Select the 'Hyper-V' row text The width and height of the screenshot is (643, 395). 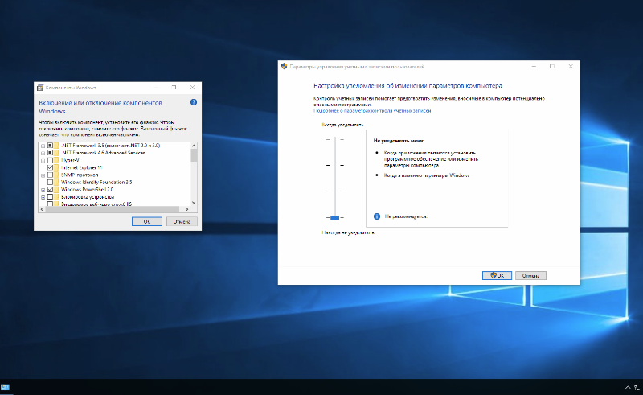coord(70,160)
